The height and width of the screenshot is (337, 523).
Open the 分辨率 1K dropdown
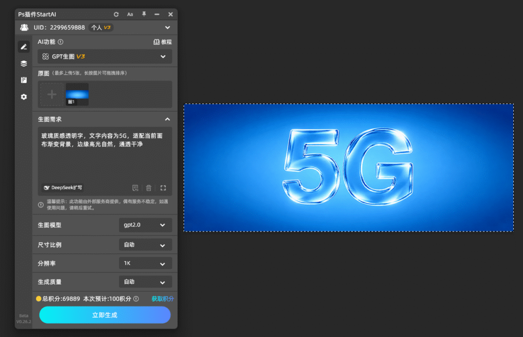tap(146, 264)
